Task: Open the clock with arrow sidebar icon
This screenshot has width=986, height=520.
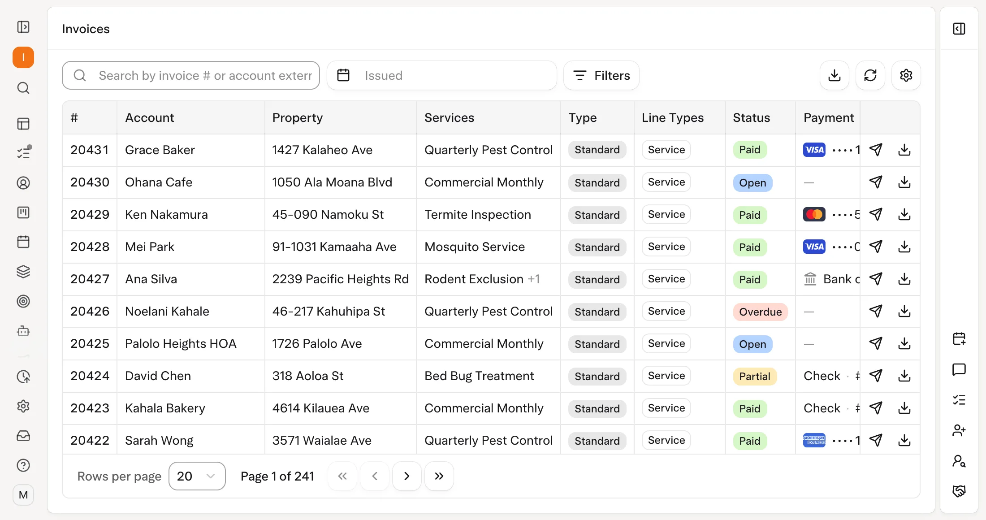Action: click(23, 377)
